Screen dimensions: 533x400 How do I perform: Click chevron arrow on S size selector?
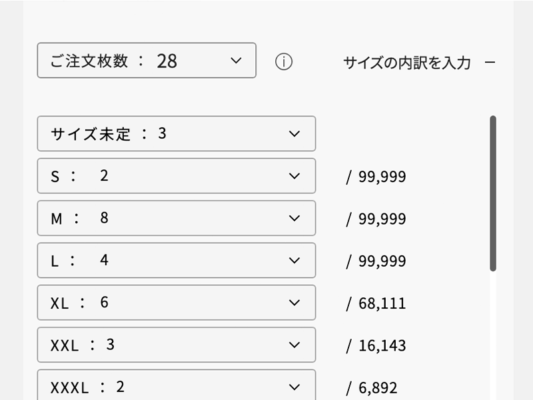(294, 176)
